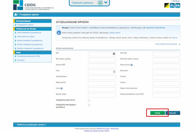Enable Uwzględnij wykreślone checkbox
This screenshot has height=132, width=196.
[89, 100]
